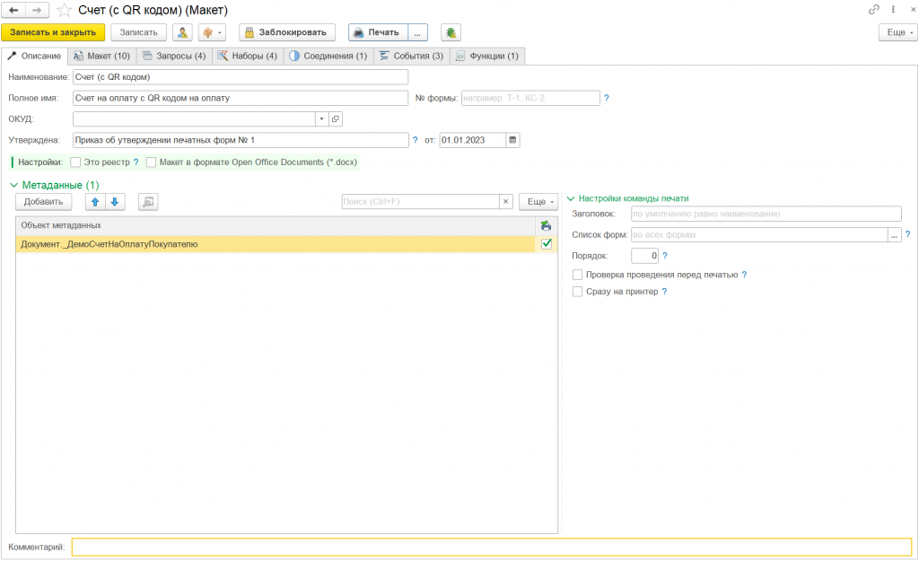
Task: Click into the Комментарий field
Action: point(492,547)
